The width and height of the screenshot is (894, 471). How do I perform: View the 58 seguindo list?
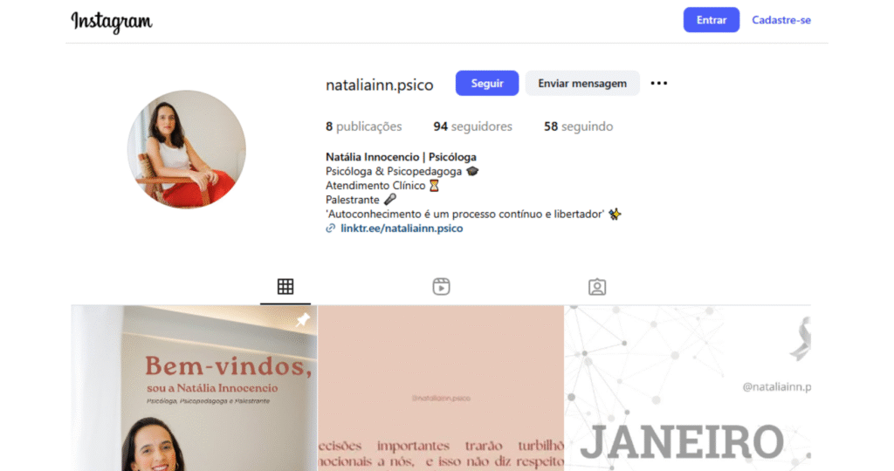pos(578,126)
